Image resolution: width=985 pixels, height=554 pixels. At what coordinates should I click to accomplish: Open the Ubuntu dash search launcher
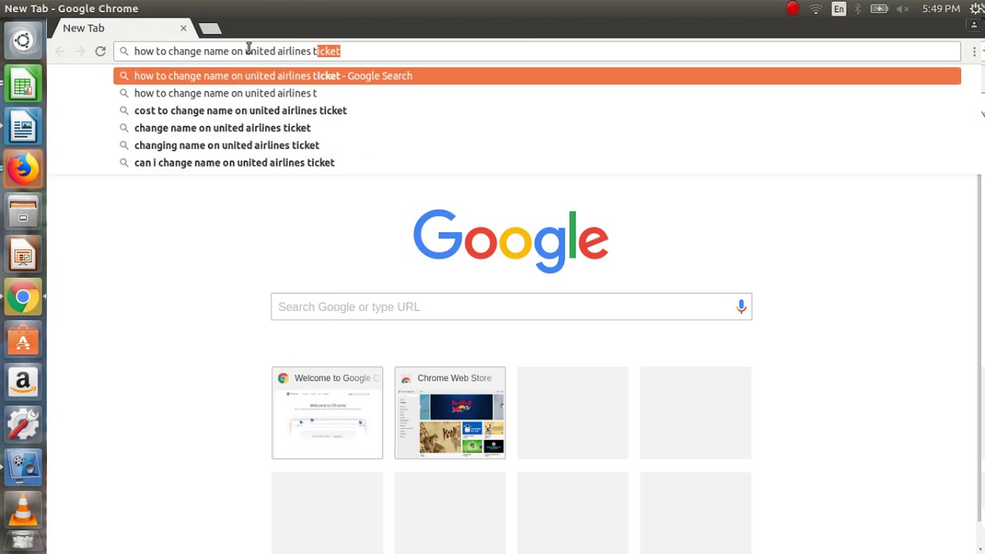pos(22,41)
